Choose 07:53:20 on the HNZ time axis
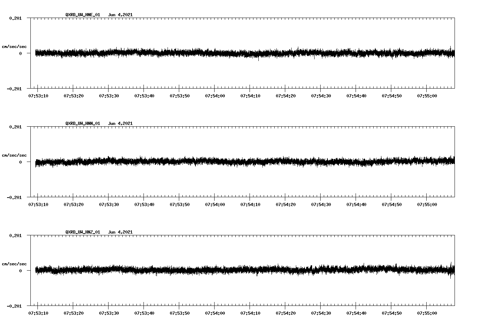 (74, 313)
